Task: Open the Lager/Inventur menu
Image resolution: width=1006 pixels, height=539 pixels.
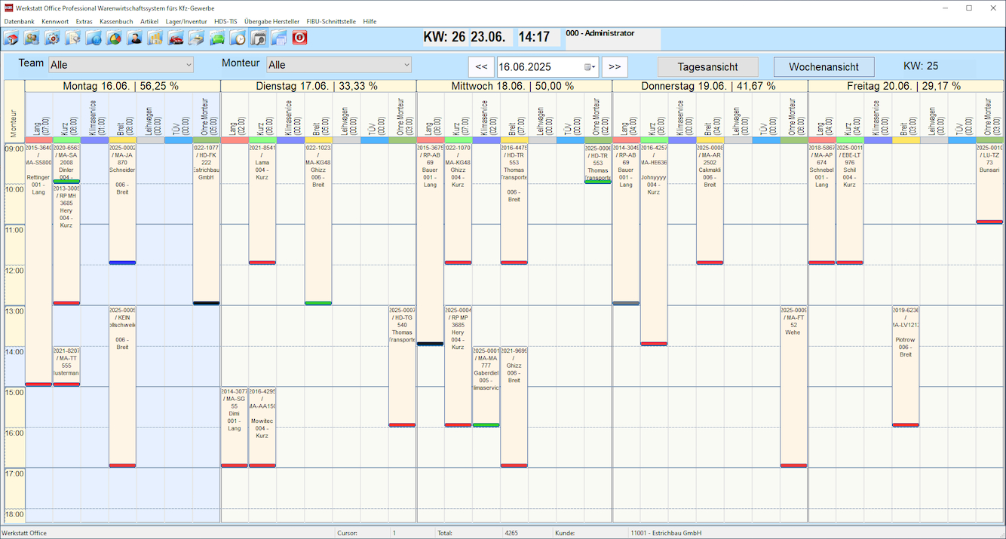Action: click(186, 21)
